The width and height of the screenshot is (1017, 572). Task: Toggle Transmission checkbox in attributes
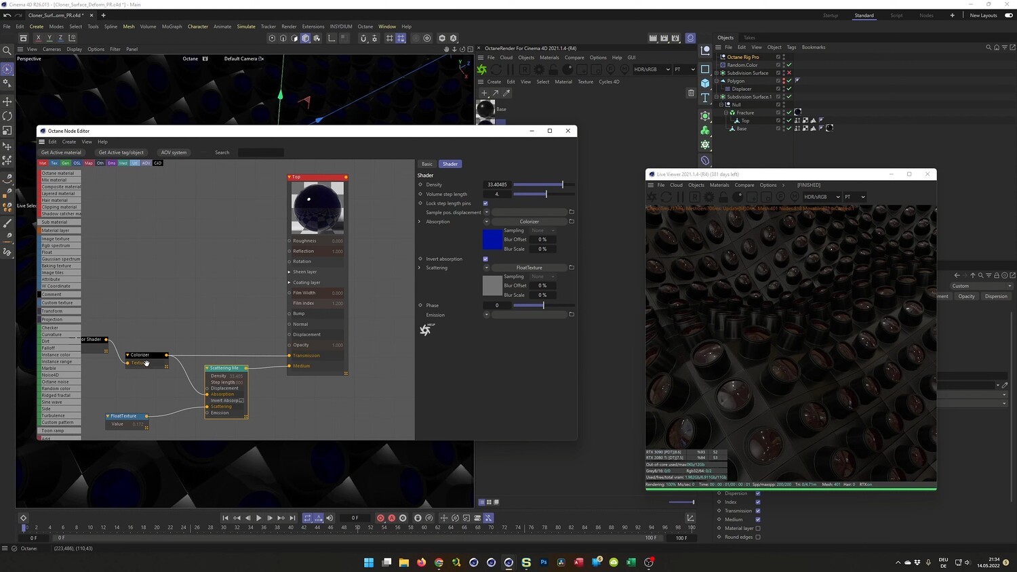tap(758, 511)
